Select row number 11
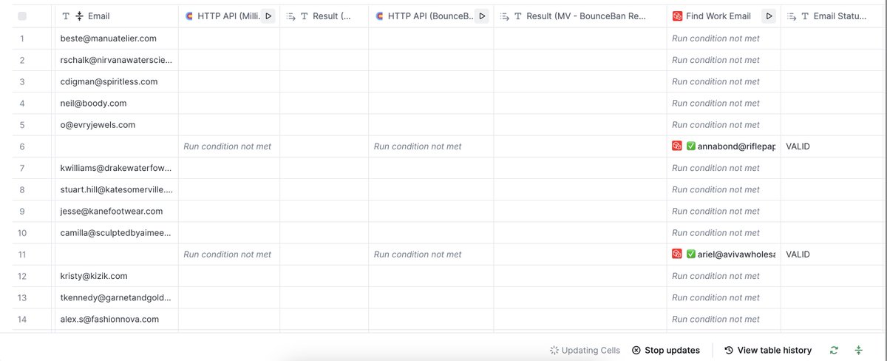This screenshot has width=887, height=361. (x=22, y=254)
